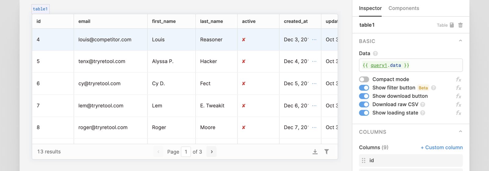
Task: Grab the drag handle of id column
Action: point(363,160)
